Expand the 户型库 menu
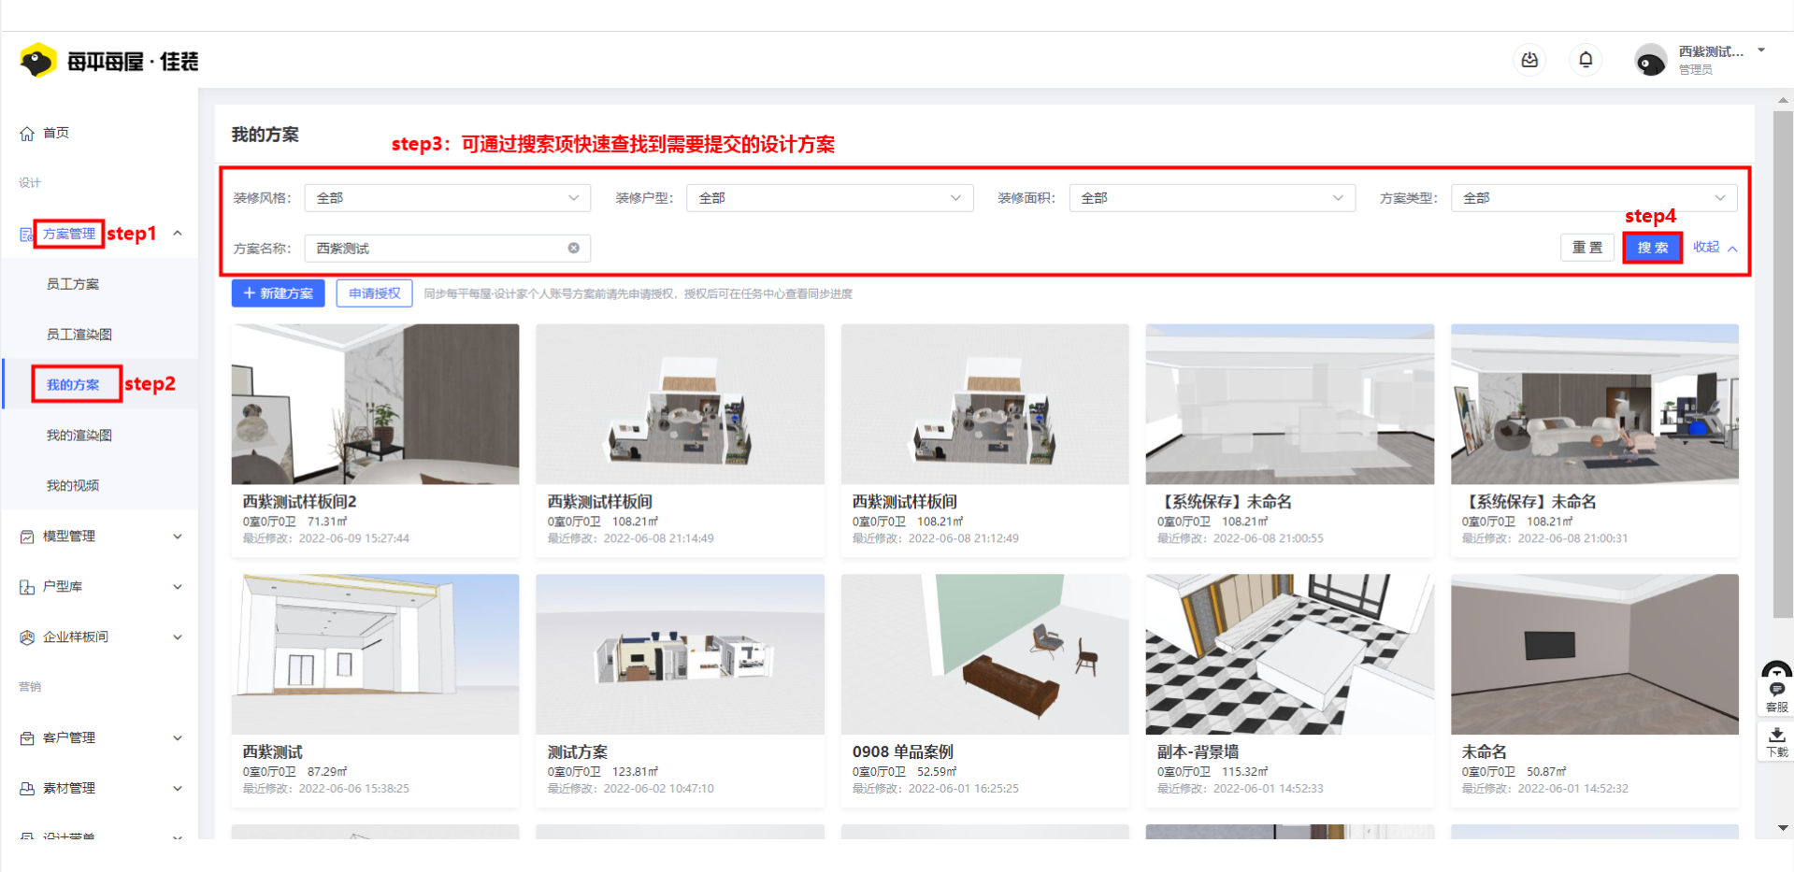The width and height of the screenshot is (1794, 872). click(177, 587)
